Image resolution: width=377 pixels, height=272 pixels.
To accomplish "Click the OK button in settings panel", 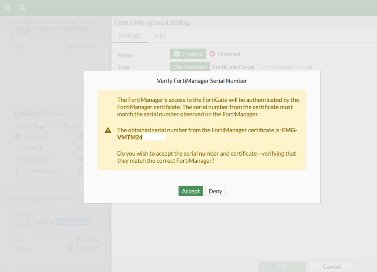I will 282,267.
